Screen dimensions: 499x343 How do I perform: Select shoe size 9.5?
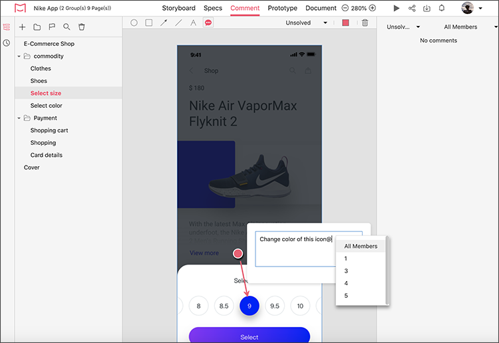click(275, 306)
